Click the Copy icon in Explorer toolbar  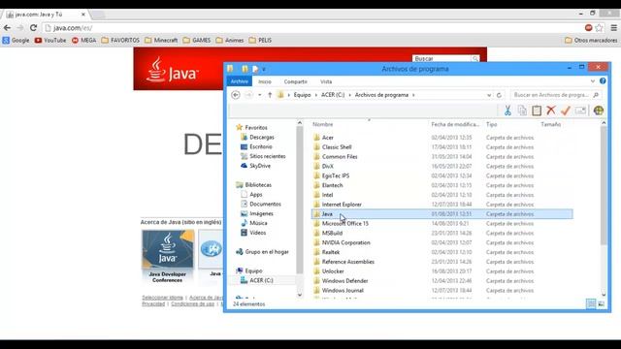[x=522, y=111]
